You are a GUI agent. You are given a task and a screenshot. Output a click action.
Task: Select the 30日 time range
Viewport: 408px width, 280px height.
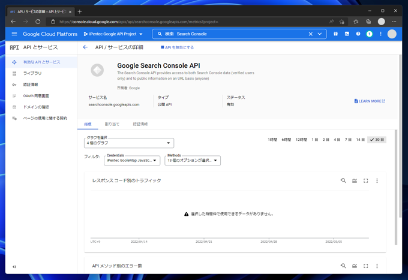(x=377, y=140)
